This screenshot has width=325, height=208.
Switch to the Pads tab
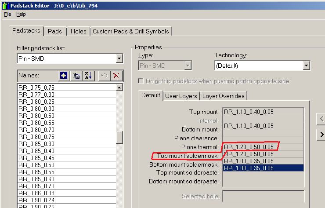(x=55, y=31)
